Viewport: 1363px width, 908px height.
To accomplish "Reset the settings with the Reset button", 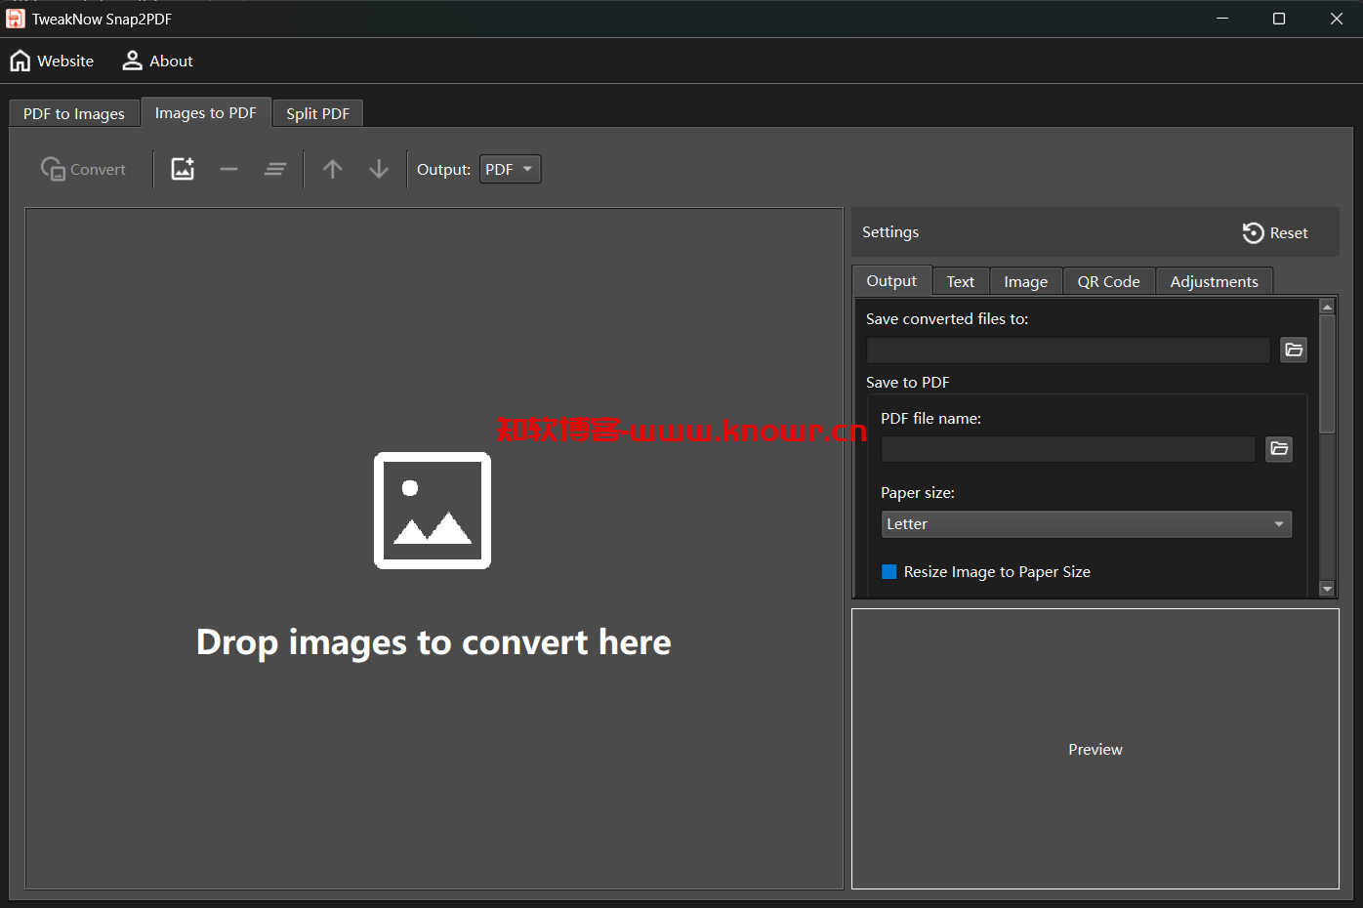I will (x=1275, y=232).
